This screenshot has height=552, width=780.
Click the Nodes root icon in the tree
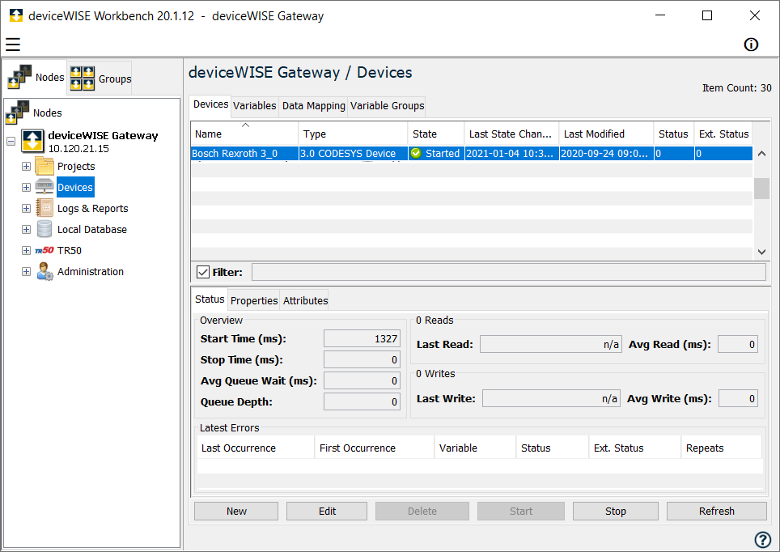(x=18, y=113)
